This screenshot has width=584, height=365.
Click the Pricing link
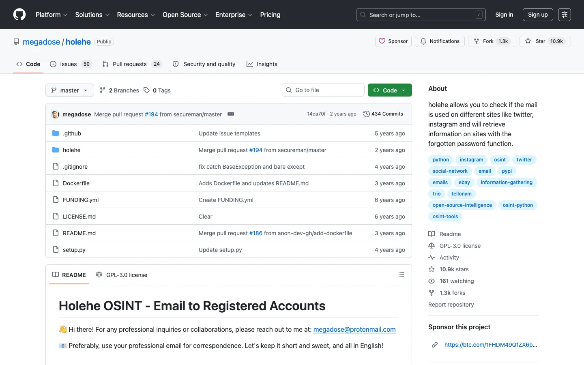[x=270, y=15]
